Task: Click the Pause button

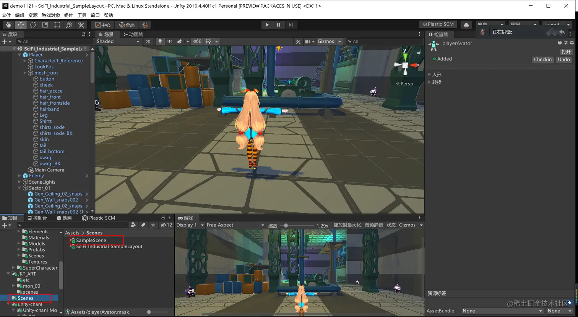Action: pyautogui.click(x=279, y=25)
